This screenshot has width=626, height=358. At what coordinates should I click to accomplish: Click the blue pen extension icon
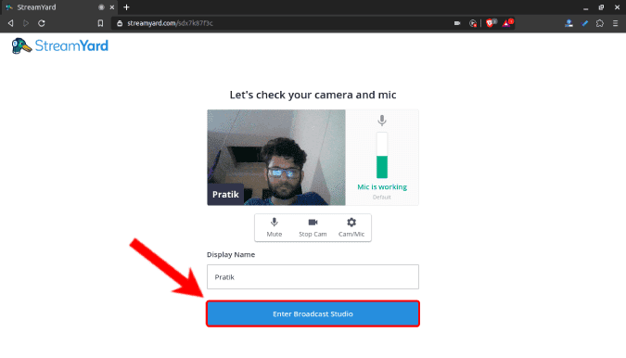[x=585, y=23]
